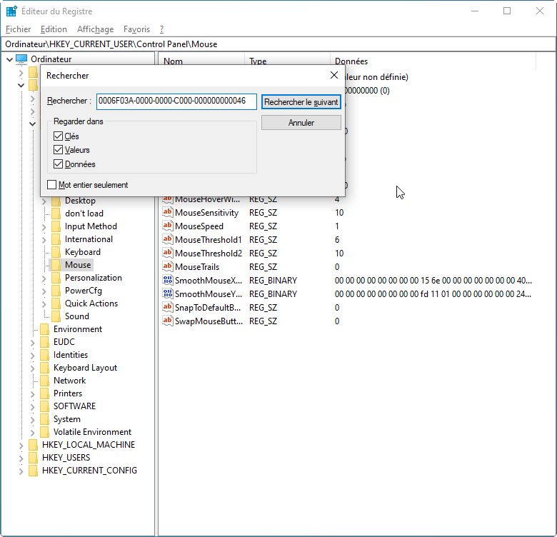
Task: Open the Favoris menu
Action: pos(136,29)
